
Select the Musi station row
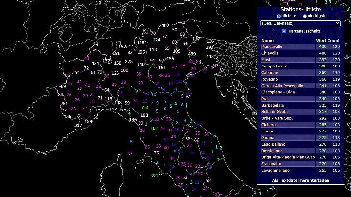(301, 60)
